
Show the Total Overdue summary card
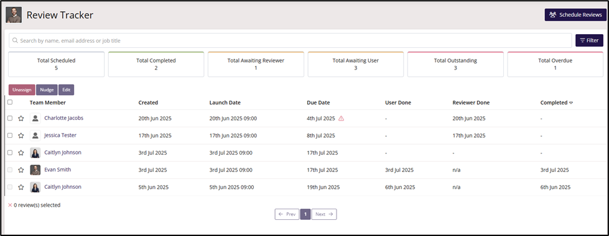555,65
